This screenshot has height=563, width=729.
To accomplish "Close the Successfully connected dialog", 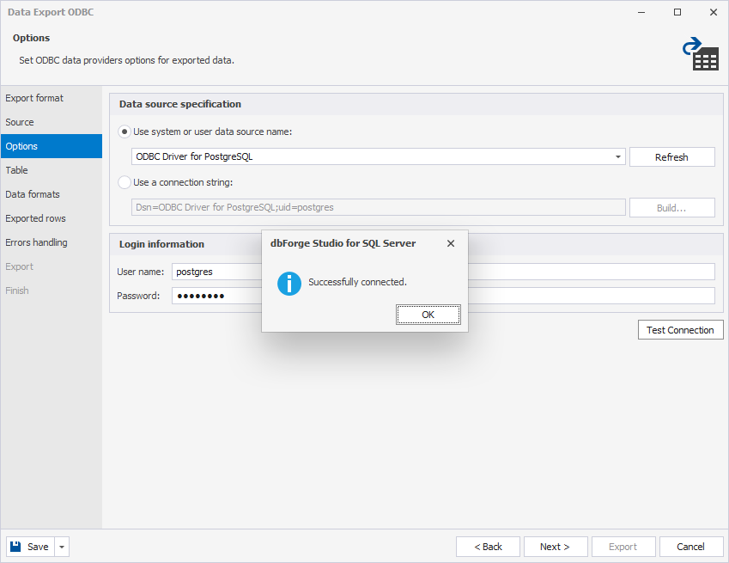I will coord(451,243).
